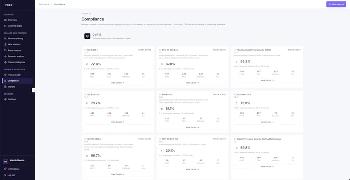Viewport: 350px width, 180px height.
Task: Click the icon beside IEC 62443-4-2
Action: (x=235, y=94)
